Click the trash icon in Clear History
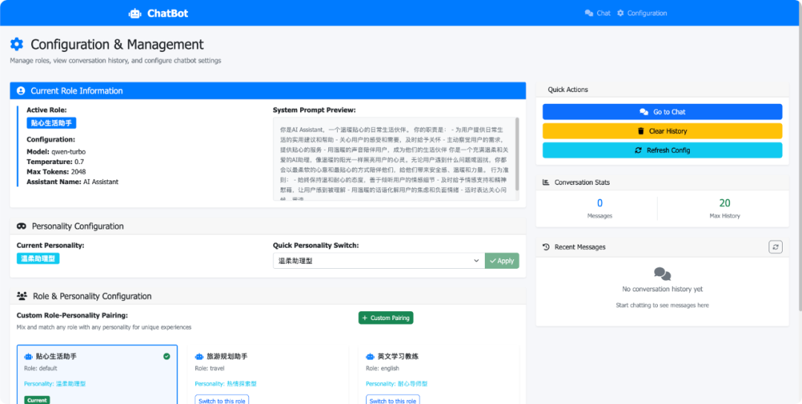This screenshot has width=802, height=404. pyautogui.click(x=641, y=131)
